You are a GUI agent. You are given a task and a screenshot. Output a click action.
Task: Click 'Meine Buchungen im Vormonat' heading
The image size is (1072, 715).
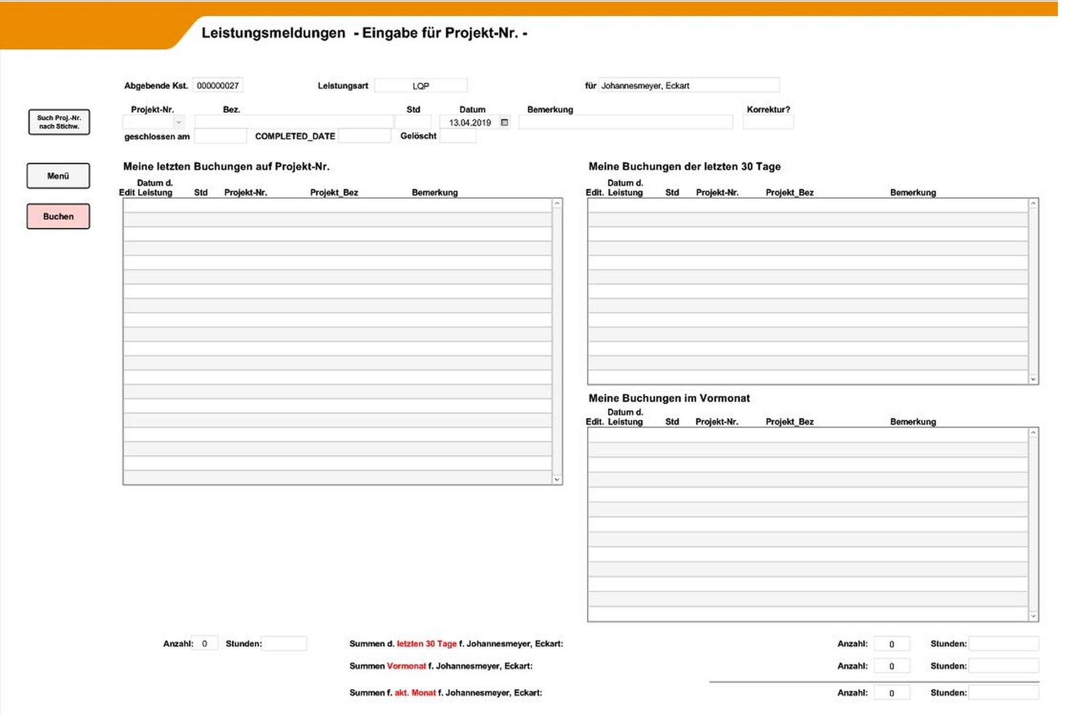669,398
